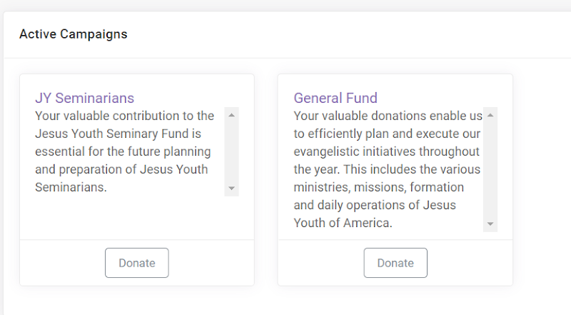571x315 pixels.
Task: Click the 'Youth of America.' text line
Action: [x=343, y=223]
